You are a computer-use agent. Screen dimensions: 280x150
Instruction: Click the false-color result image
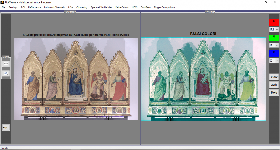click(203, 79)
